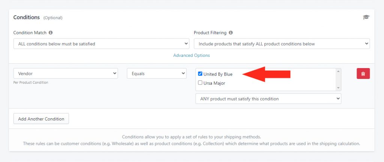This screenshot has height=162, width=384.
Task: Delete the Vendor condition with trash icon
Action: 363,74
